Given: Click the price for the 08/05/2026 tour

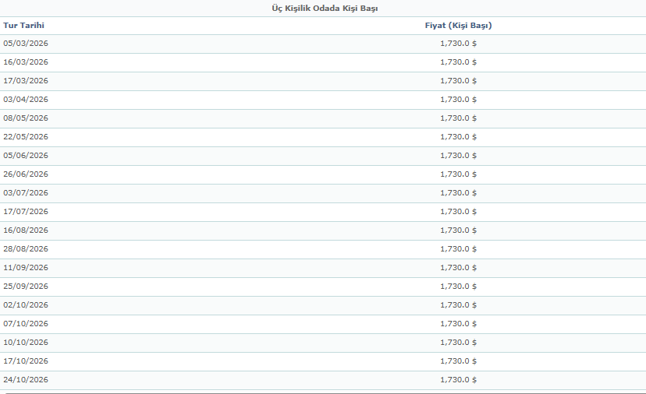Looking at the screenshot, I should tap(458, 118).
